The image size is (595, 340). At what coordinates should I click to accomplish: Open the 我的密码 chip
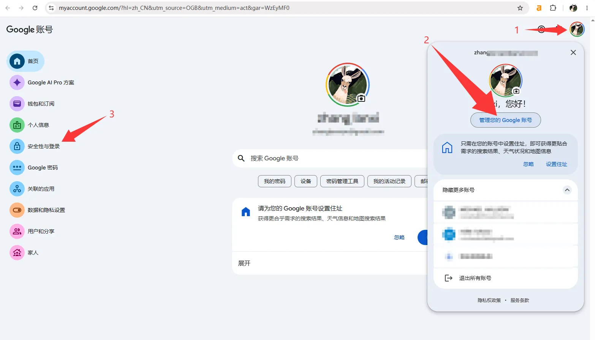pos(275,181)
